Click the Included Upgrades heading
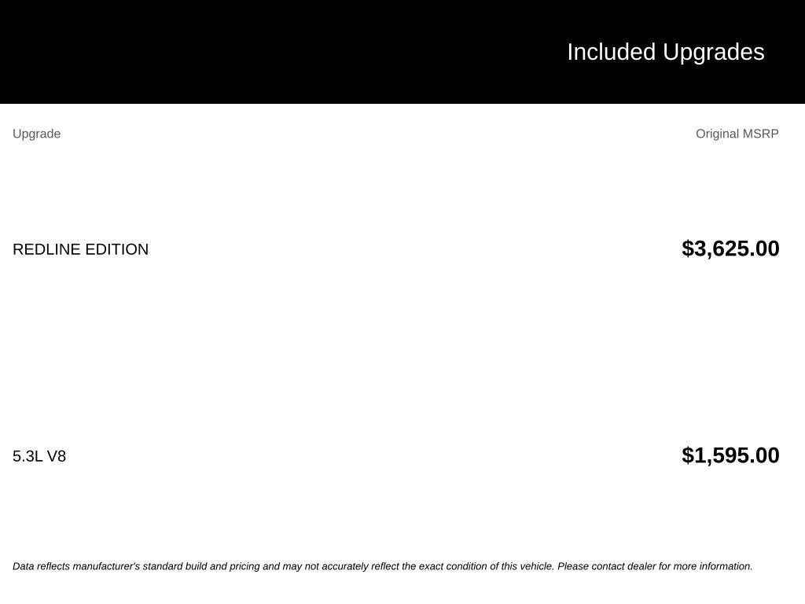 (665, 53)
